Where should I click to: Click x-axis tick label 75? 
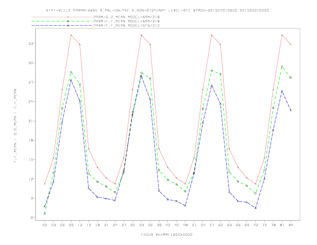tap(265, 225)
